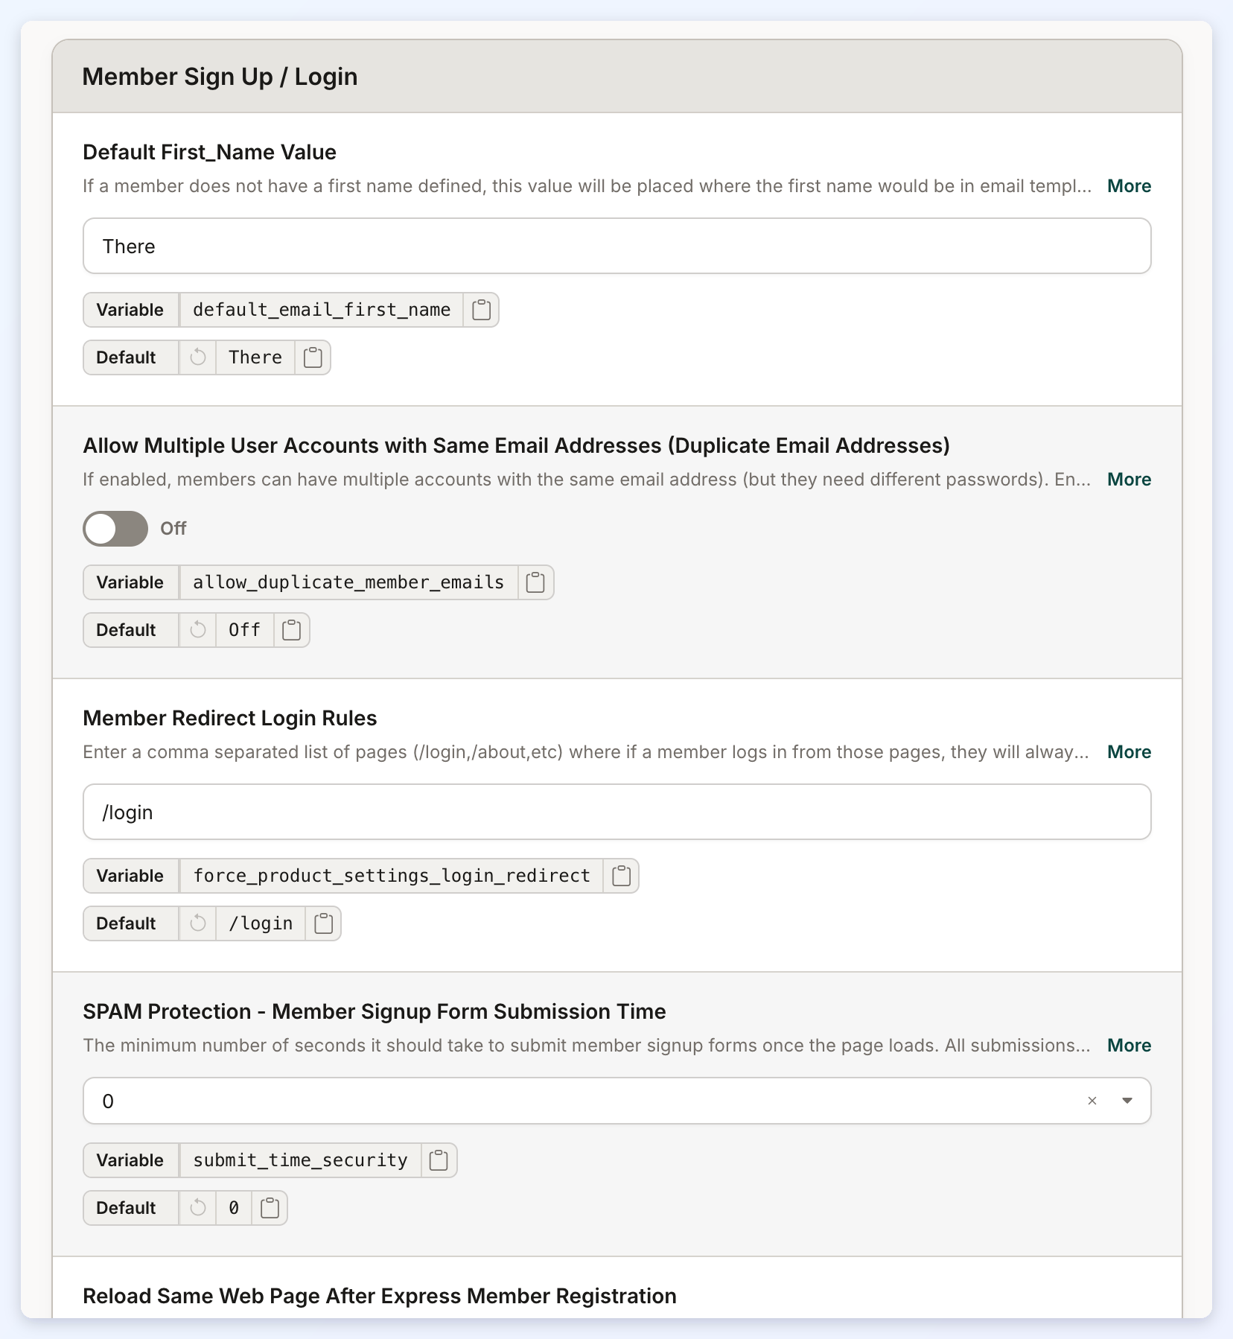
Task: Copy the allow_duplicate_member_emails variable
Action: coord(535,582)
